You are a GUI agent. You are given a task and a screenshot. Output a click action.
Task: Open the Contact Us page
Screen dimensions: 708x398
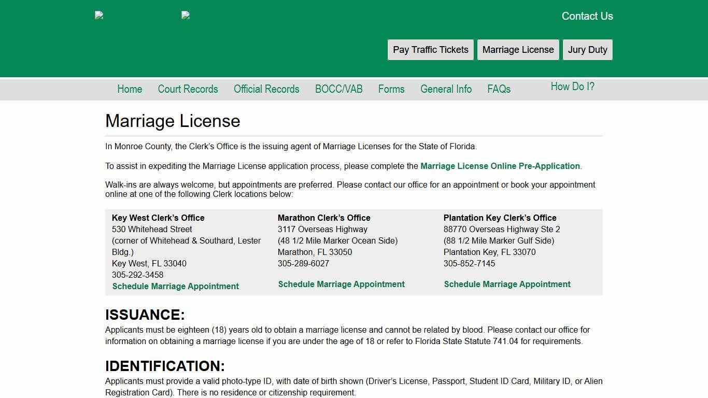587,16
